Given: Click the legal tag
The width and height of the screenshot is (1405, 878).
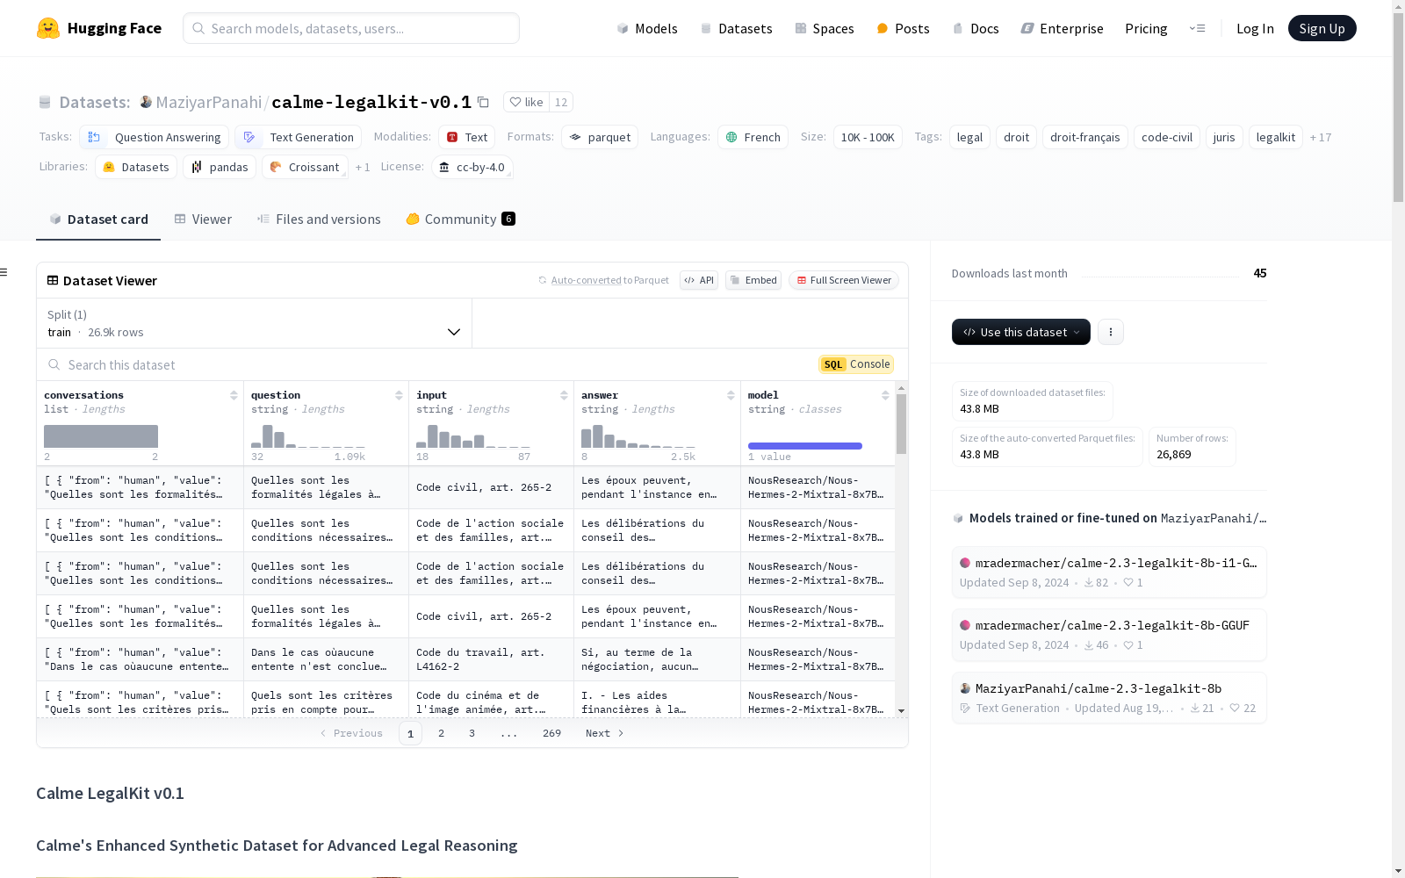Looking at the screenshot, I should [x=969, y=137].
